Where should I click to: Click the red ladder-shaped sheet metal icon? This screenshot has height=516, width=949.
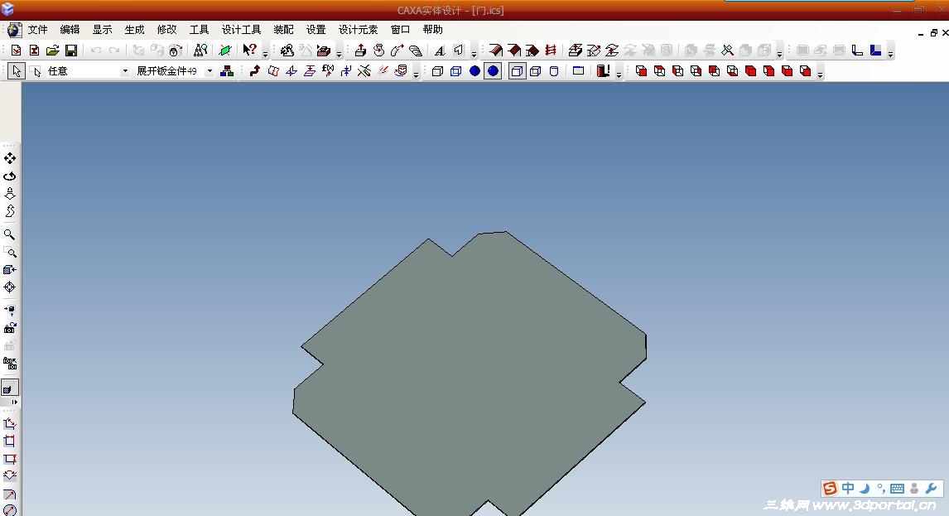click(x=551, y=51)
